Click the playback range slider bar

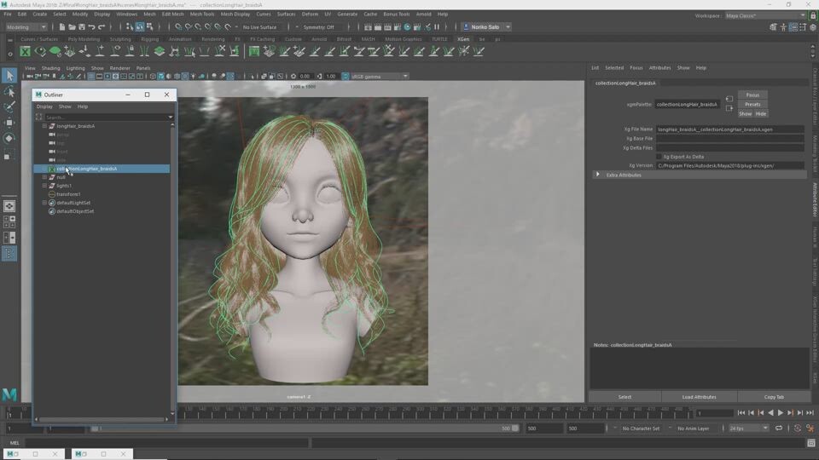click(x=304, y=428)
